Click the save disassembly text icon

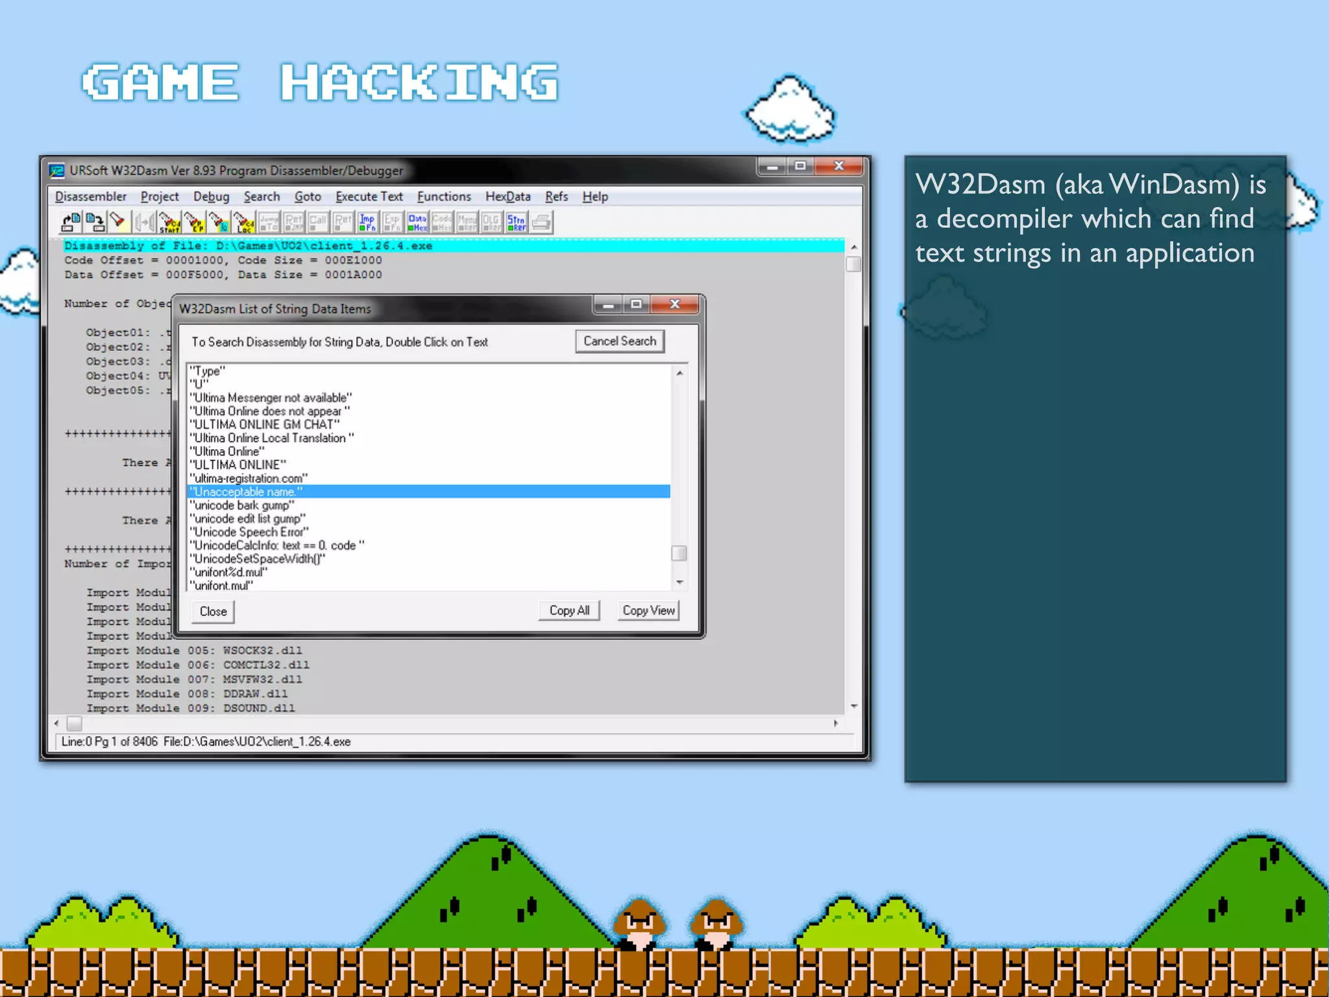coord(95,223)
